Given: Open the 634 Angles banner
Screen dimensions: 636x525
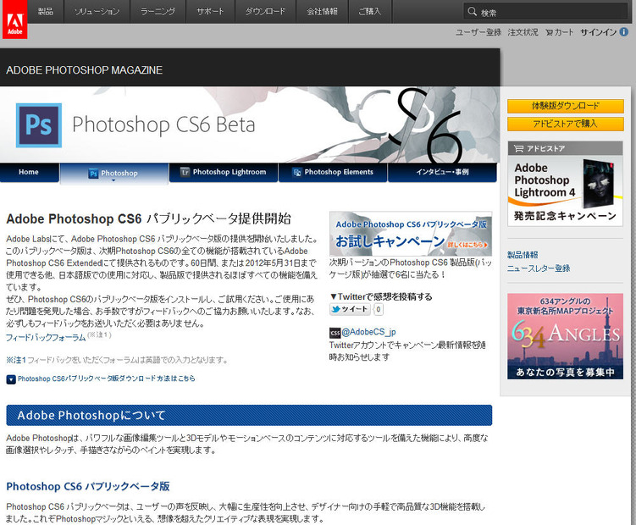Looking at the screenshot, I should (566, 336).
